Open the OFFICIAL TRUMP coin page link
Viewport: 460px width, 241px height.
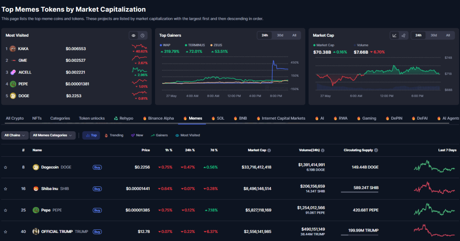(x=61, y=232)
